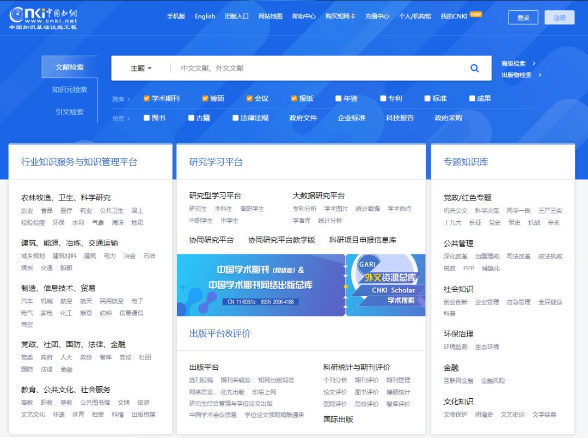
Task: Click the CNKI logo in the header
Action: coord(43,18)
